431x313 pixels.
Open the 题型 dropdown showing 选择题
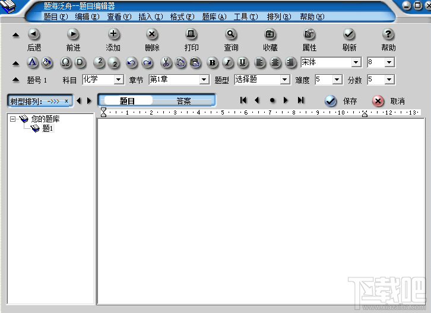[262, 80]
